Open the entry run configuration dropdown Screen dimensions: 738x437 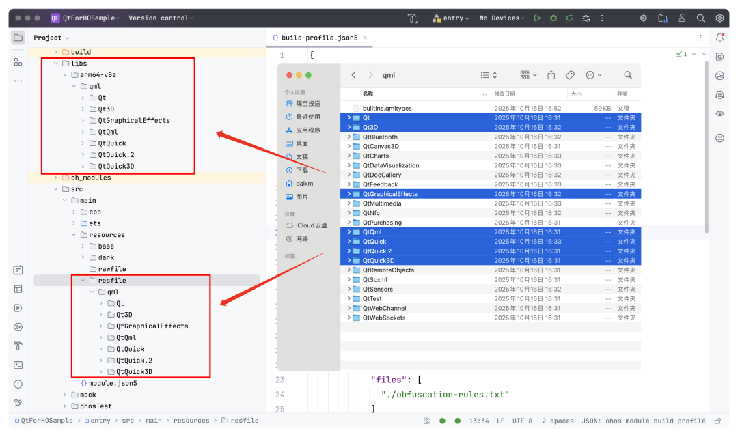point(451,18)
